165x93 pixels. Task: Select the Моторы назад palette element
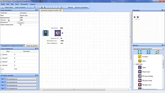click(x=145, y=80)
